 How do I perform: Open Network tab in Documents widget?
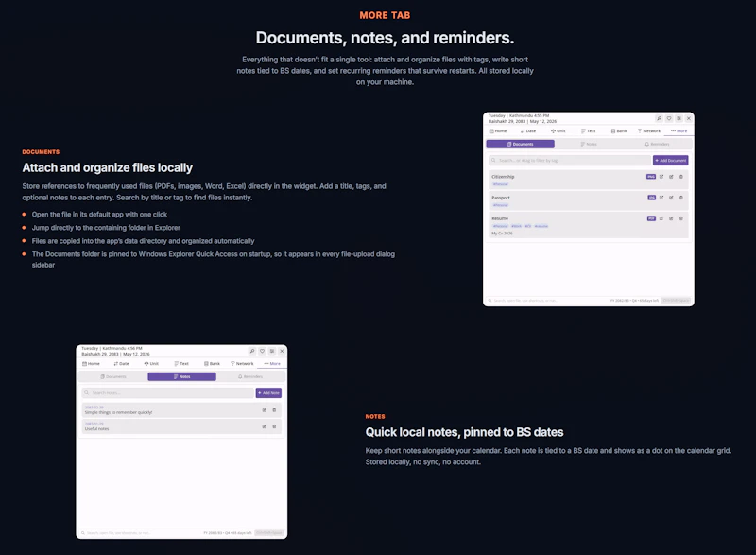649,131
